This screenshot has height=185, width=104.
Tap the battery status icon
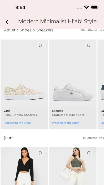coord(94,7)
